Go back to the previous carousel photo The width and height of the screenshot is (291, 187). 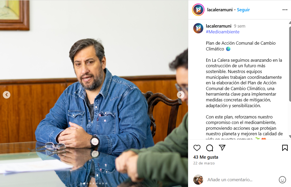click(x=7, y=95)
